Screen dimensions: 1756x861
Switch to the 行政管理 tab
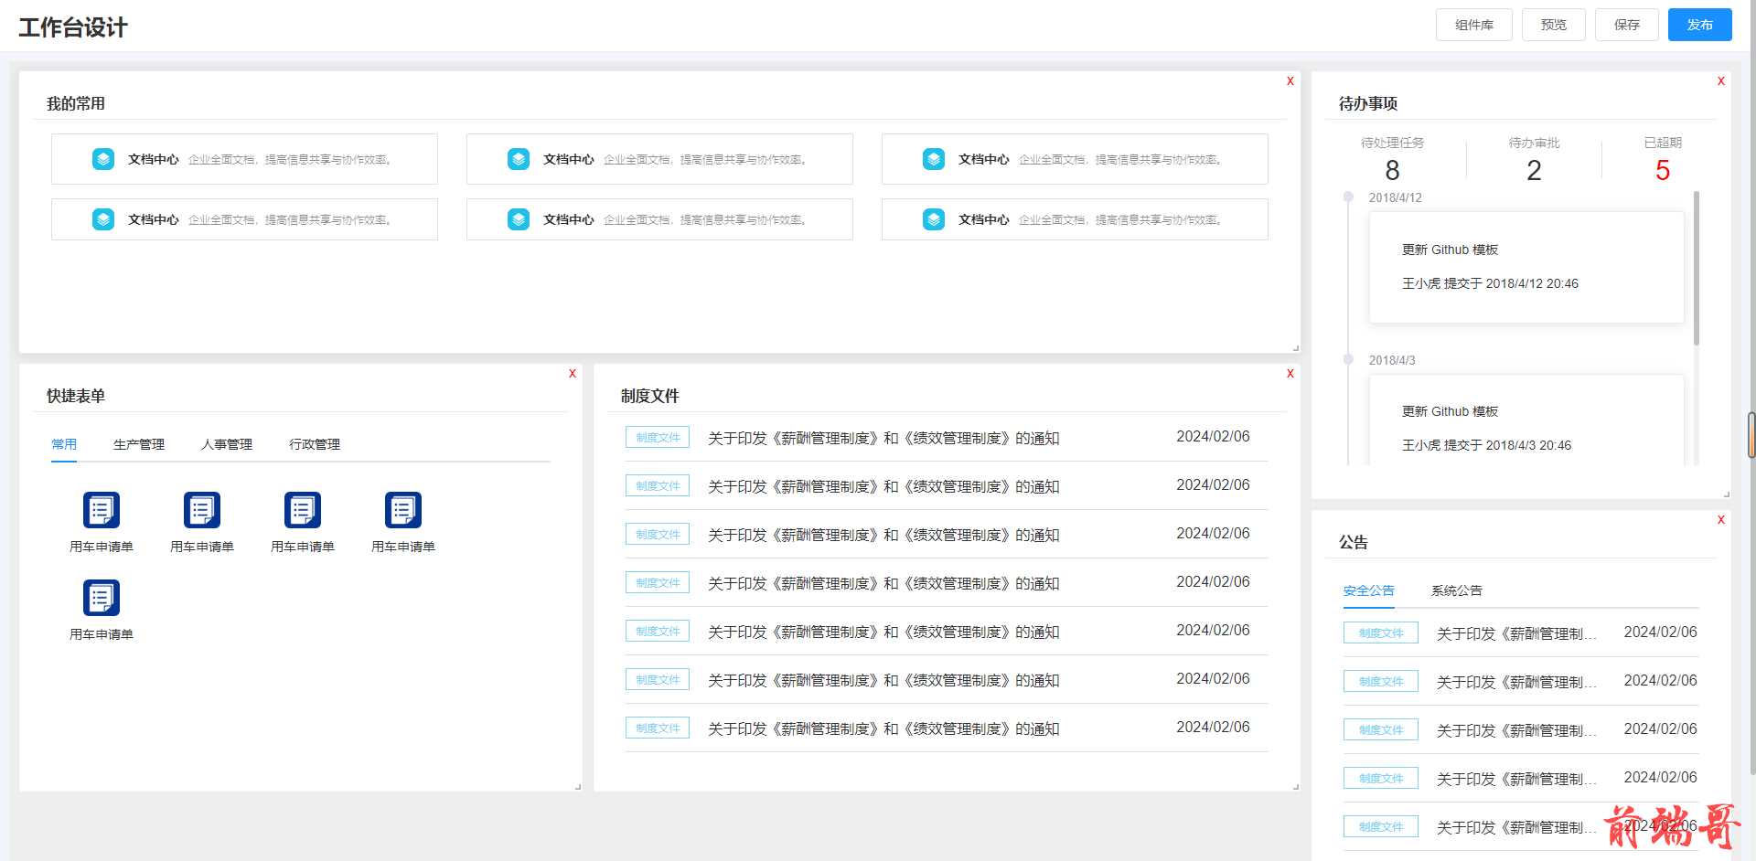(315, 444)
